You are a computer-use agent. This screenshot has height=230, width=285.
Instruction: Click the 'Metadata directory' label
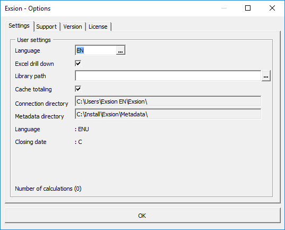[x=39, y=116]
